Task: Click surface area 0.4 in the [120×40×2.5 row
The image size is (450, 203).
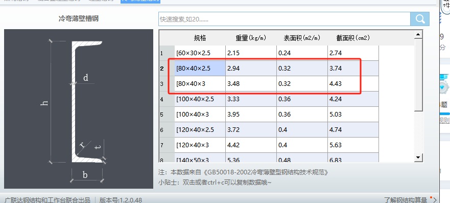Action: pyautogui.click(x=302, y=130)
